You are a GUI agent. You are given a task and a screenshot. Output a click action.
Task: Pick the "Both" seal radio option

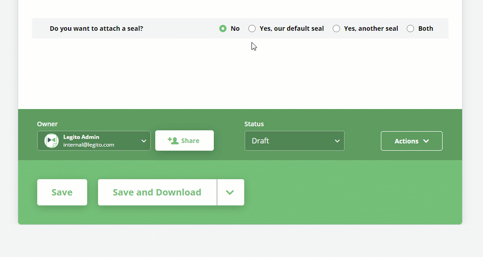point(410,29)
